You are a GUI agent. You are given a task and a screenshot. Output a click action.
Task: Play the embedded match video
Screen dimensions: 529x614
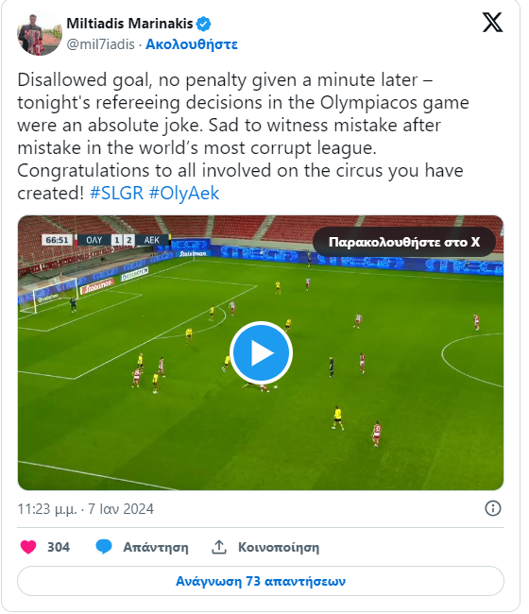261,352
